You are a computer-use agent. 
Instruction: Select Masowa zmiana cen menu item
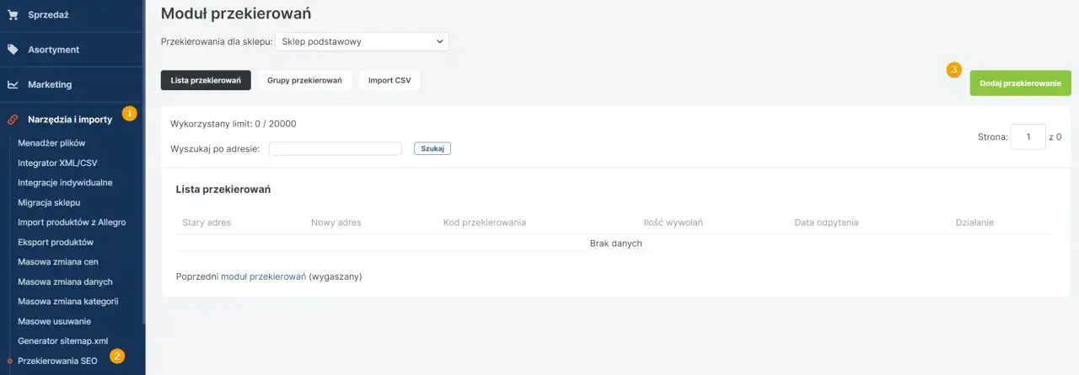[x=58, y=261]
